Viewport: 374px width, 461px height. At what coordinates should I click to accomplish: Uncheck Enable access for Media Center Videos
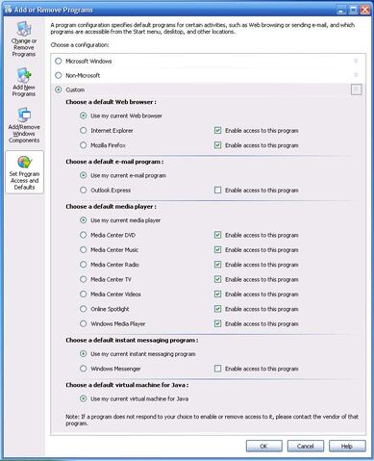point(217,294)
